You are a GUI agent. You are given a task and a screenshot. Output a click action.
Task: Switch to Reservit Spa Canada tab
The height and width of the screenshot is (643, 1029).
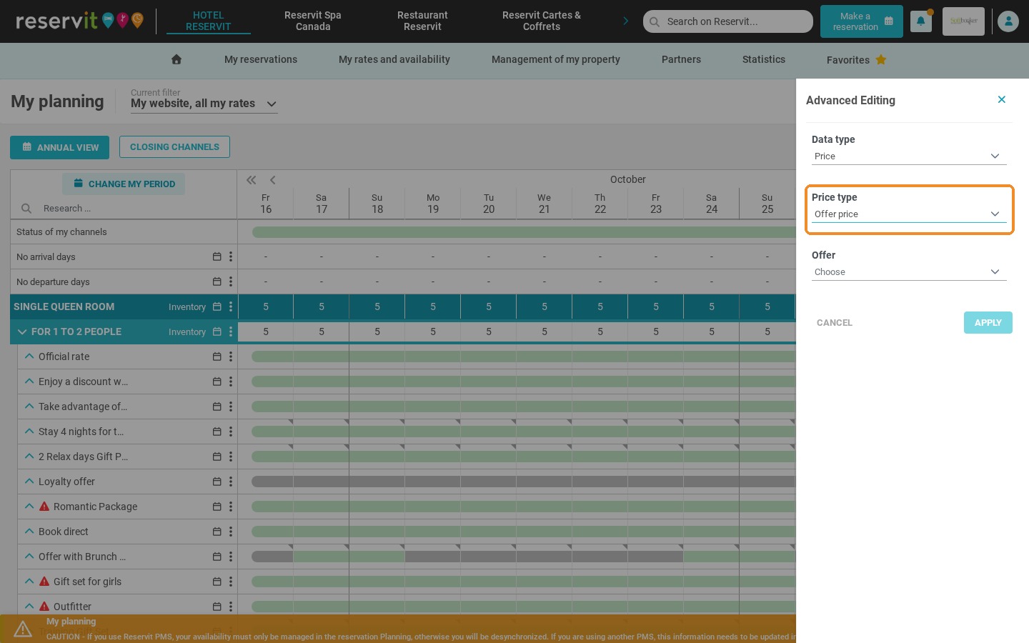click(313, 21)
